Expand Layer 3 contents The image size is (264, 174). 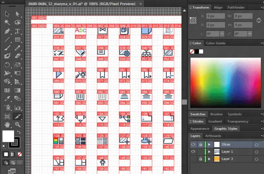(x=209, y=159)
